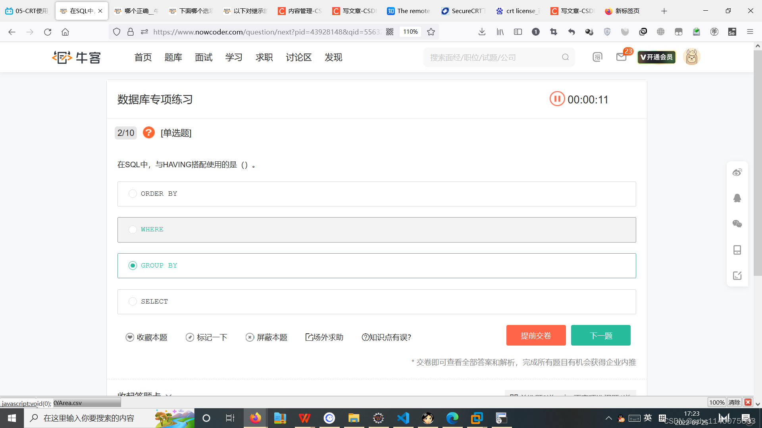Toggle 标记一下 checkbox option
Screen dimensions: 762x428
pyautogui.click(x=189, y=337)
